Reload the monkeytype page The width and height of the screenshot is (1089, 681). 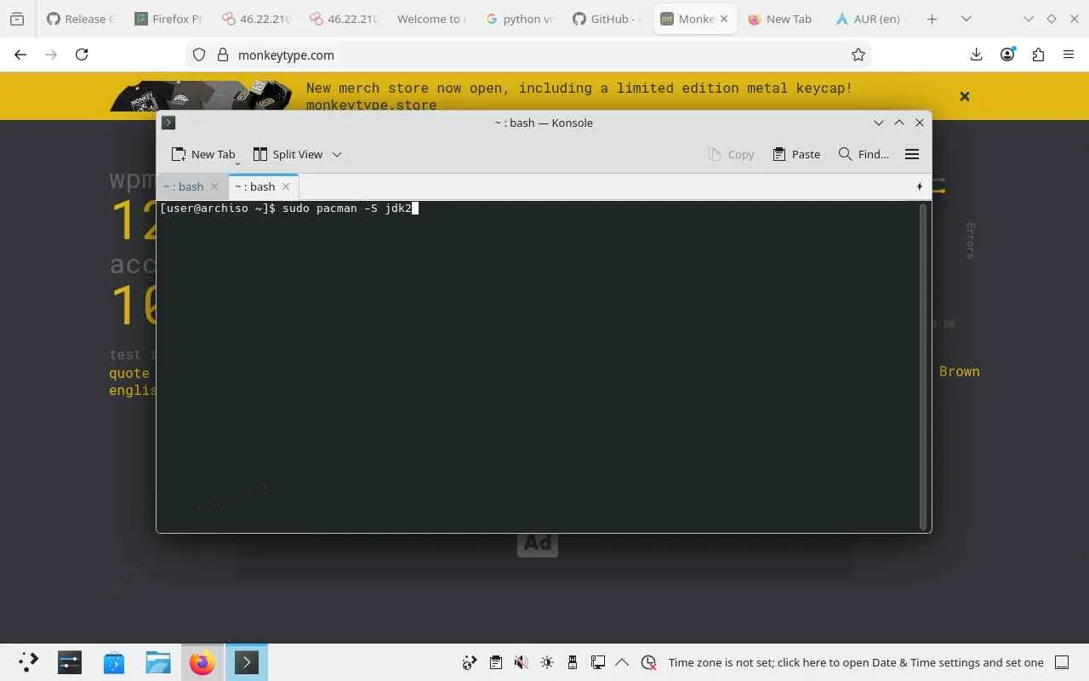coord(82,54)
